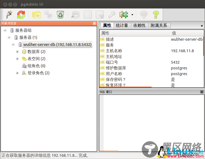The width and height of the screenshot is (205, 159).
Task: Switch to the 统计量 tab
Action: click(122, 25)
